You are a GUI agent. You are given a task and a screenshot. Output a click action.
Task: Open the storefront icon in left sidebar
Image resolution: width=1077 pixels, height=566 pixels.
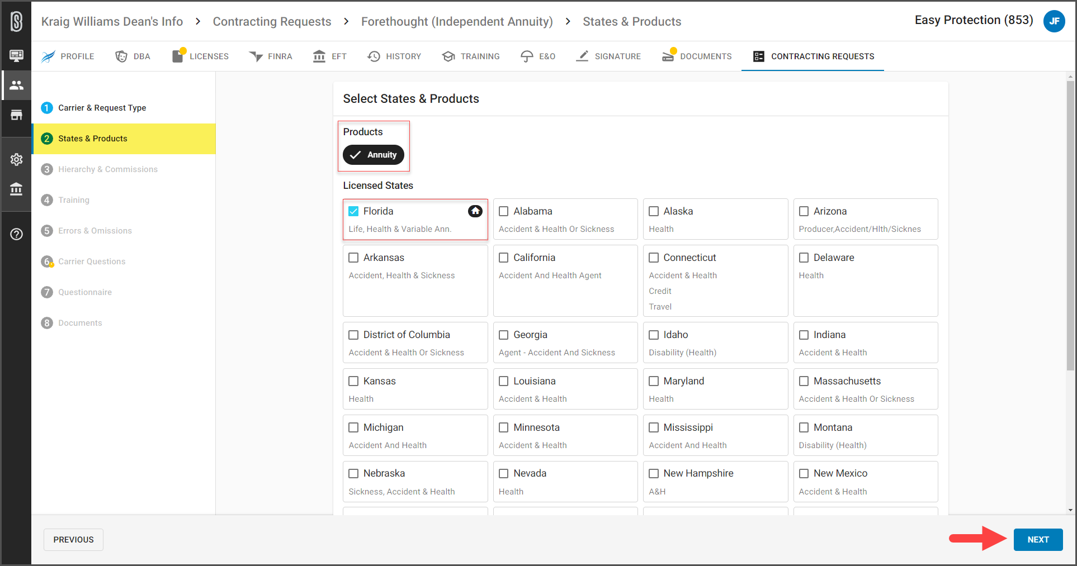coord(16,115)
